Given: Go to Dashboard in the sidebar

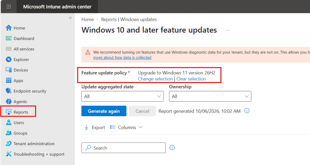Looking at the screenshot, I should (24, 38).
